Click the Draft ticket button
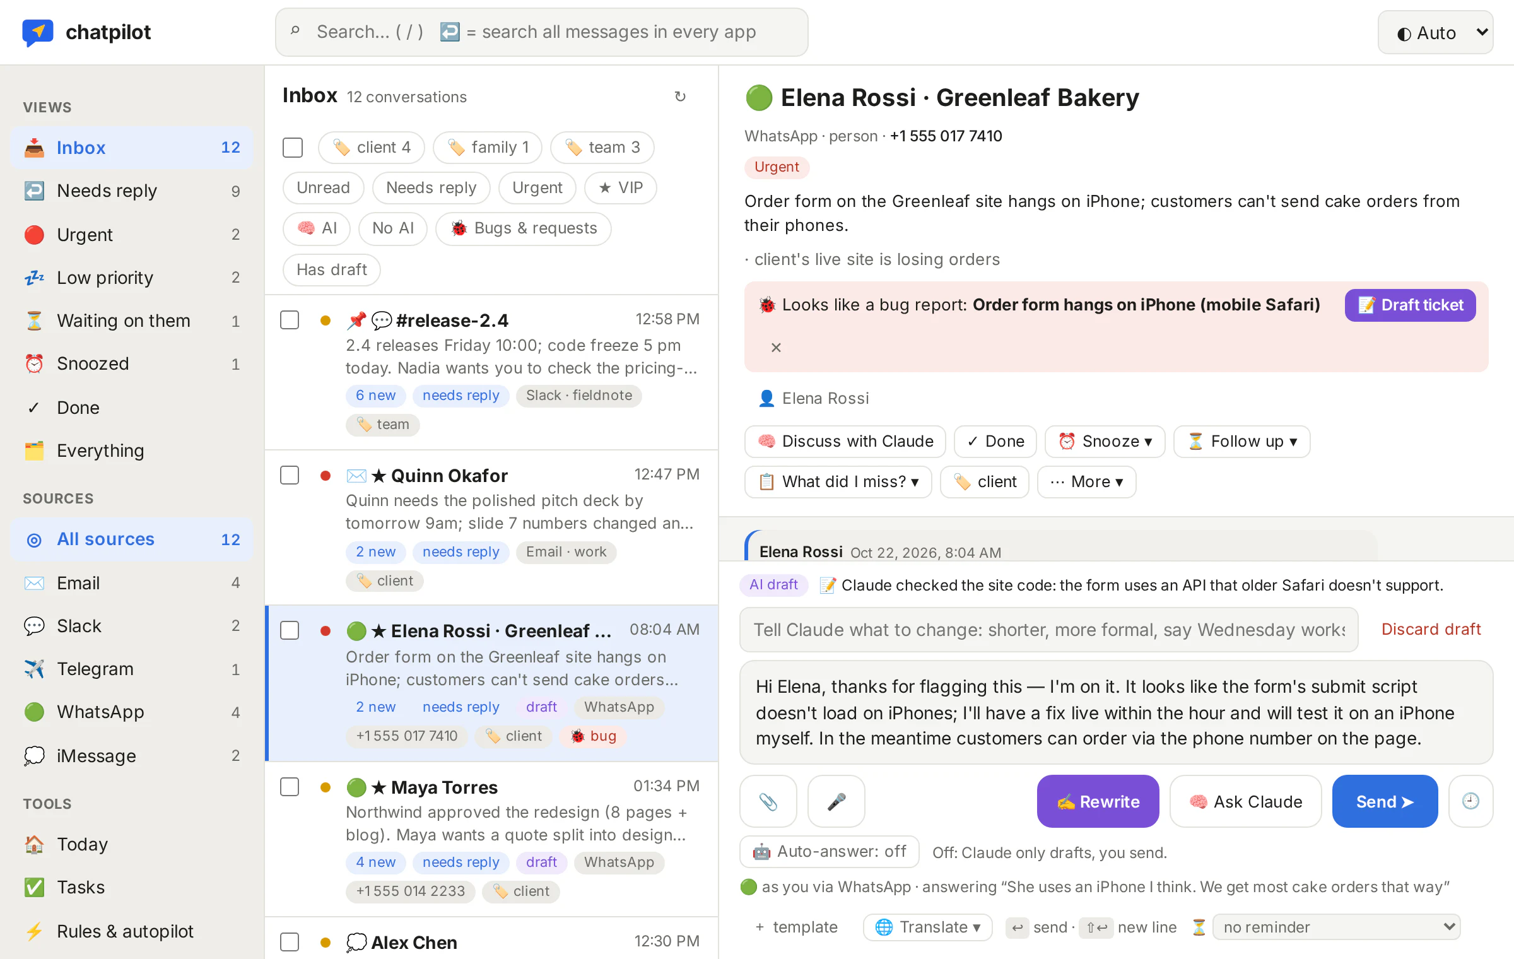This screenshot has height=959, width=1514. pyautogui.click(x=1410, y=305)
